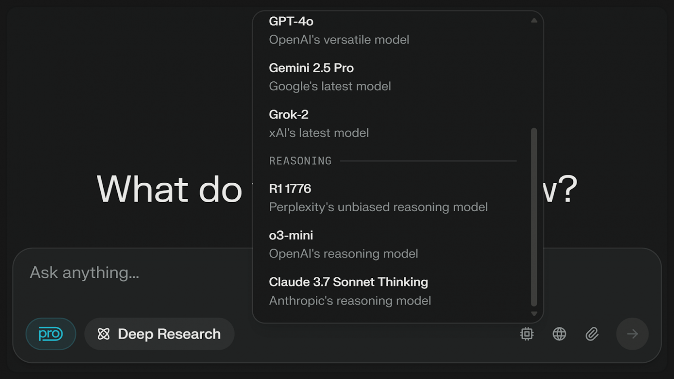
Task: Click the model list scrollbar thumb
Action: coord(534,216)
